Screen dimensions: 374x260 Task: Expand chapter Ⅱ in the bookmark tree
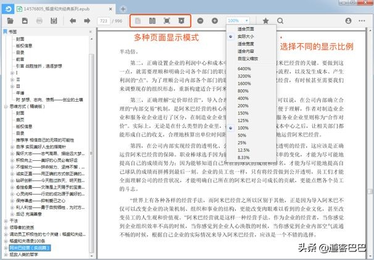(x=12, y=79)
